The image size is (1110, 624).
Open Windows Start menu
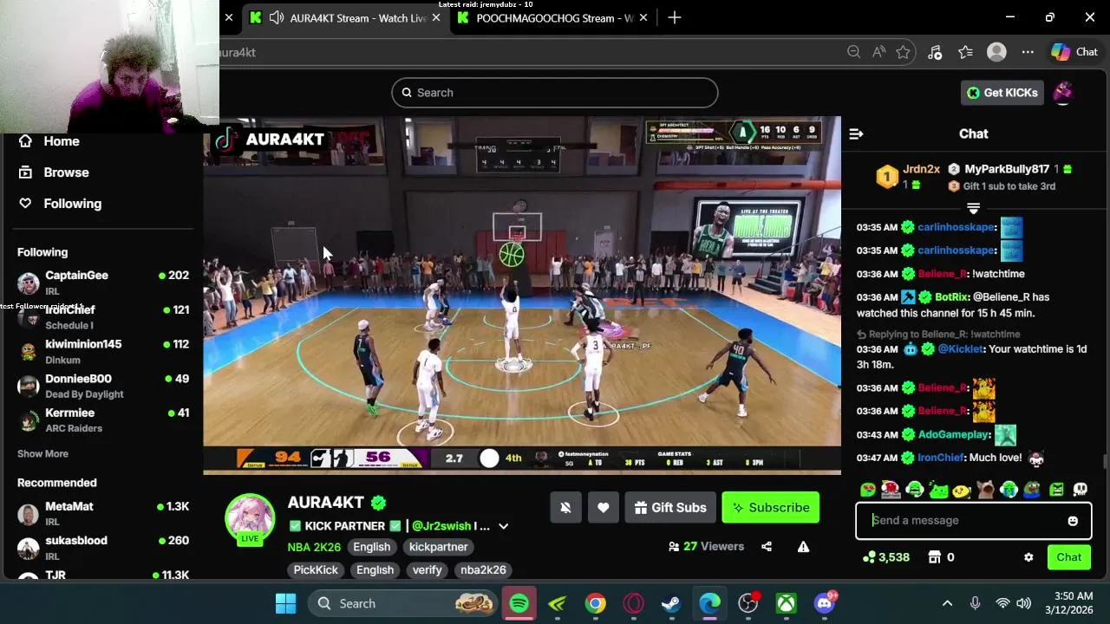pyautogui.click(x=285, y=603)
